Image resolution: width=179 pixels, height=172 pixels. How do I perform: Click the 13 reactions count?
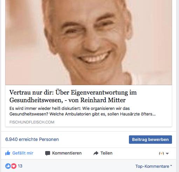20,166
